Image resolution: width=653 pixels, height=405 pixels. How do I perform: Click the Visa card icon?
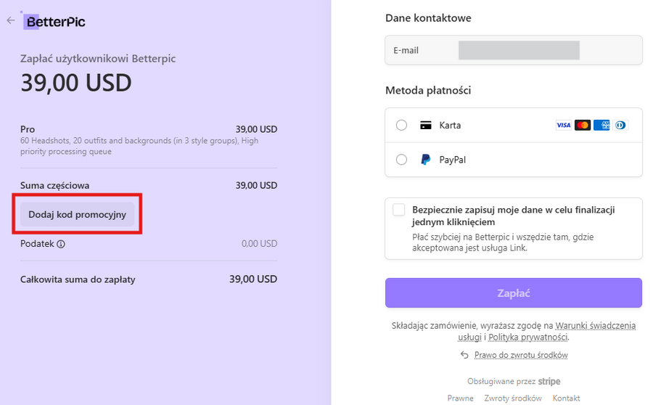[x=564, y=126]
